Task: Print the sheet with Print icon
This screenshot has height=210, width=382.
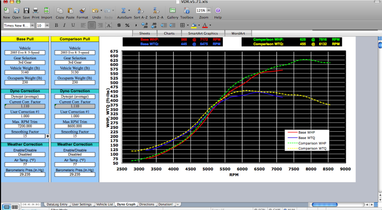Action: click(x=35, y=11)
